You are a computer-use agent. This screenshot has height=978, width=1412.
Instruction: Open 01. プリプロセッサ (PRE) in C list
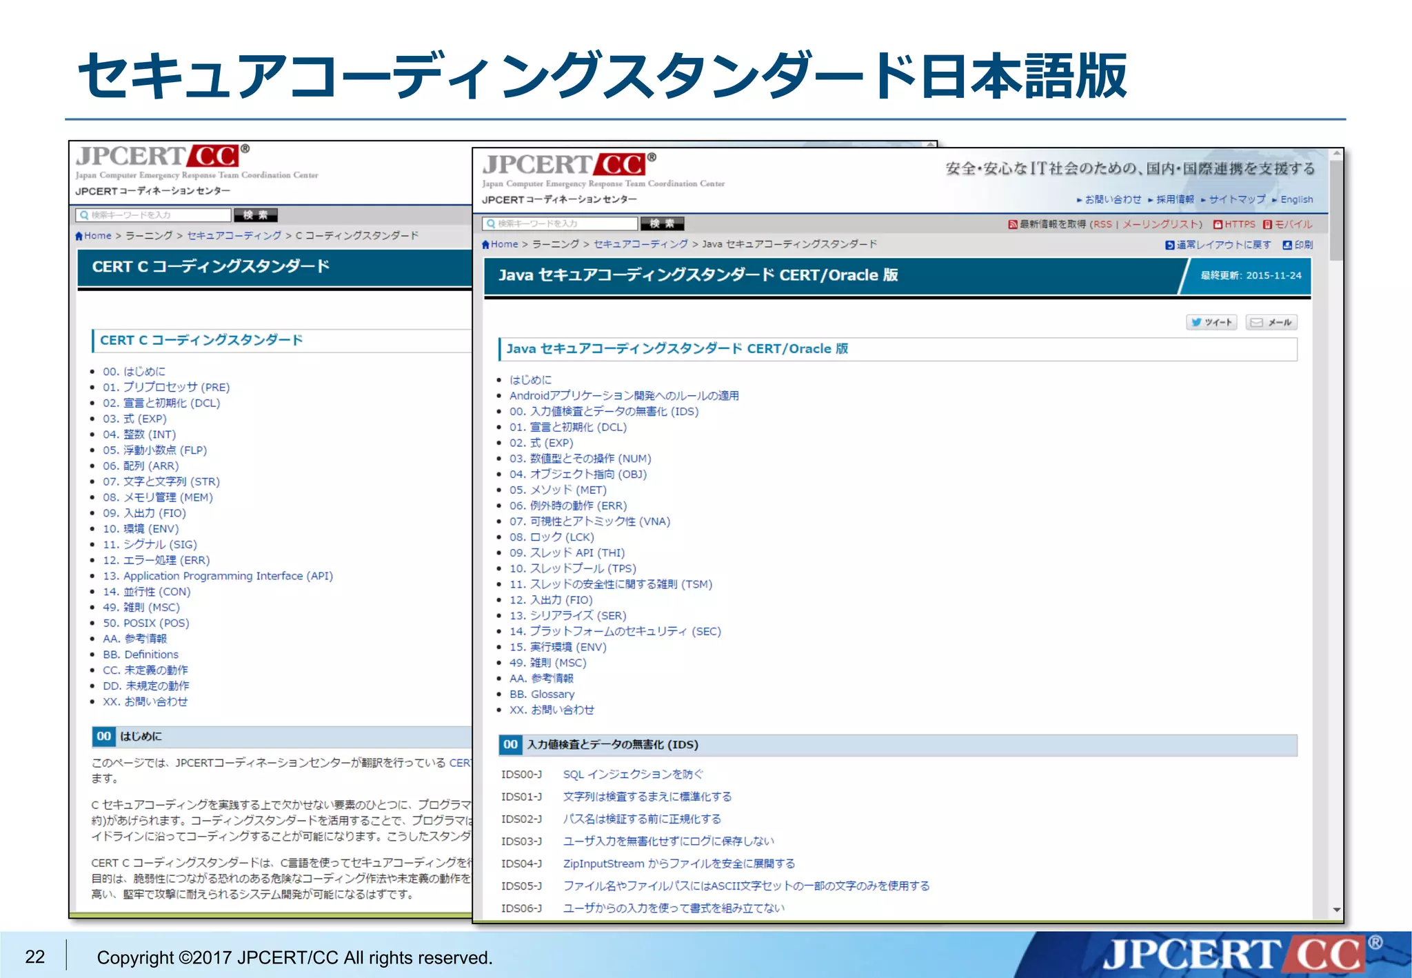pos(166,388)
